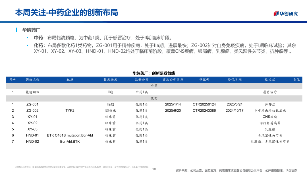Click the 乾清颗粒 drug name cell
Screen dimensions: 307x172
[32, 92]
